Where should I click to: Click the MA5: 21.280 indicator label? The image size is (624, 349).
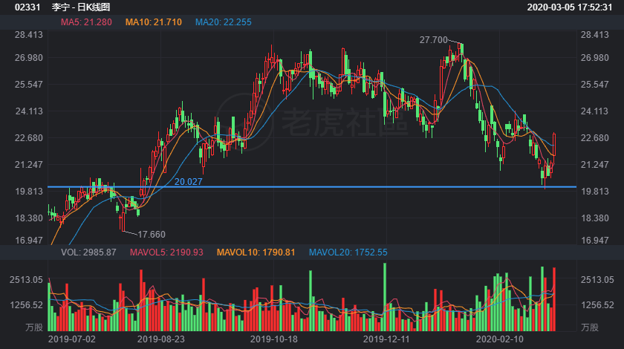(86, 22)
